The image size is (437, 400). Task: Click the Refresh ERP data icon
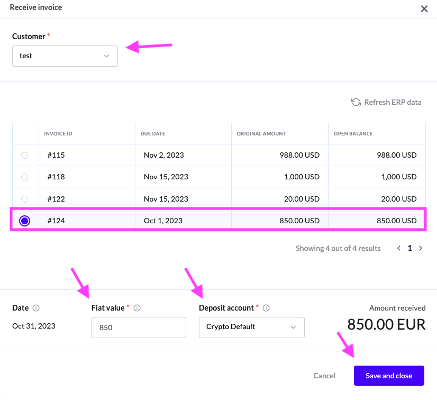356,102
